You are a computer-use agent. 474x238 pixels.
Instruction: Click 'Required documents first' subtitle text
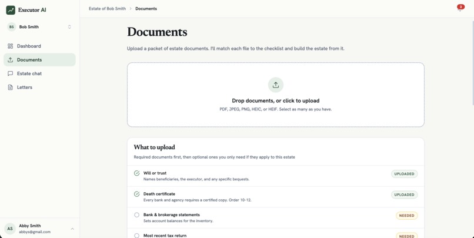tap(214, 157)
